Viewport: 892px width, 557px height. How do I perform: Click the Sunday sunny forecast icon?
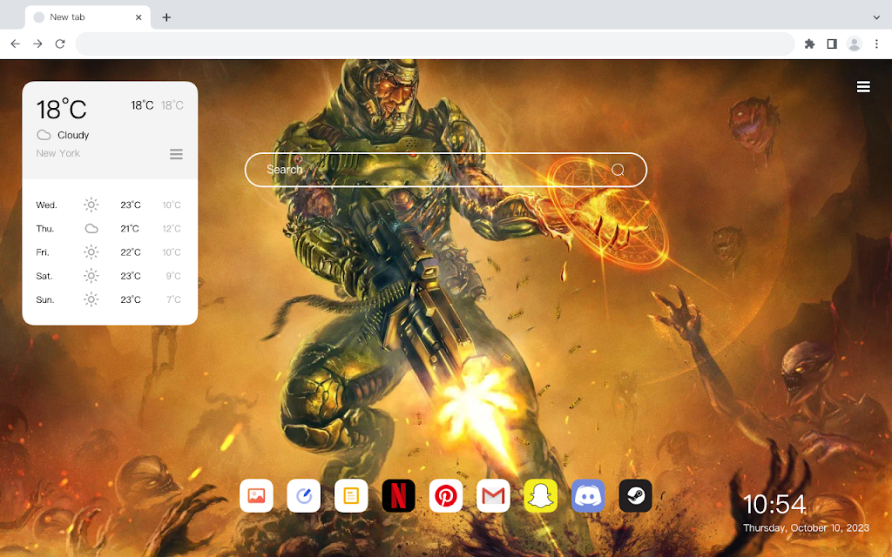click(91, 299)
